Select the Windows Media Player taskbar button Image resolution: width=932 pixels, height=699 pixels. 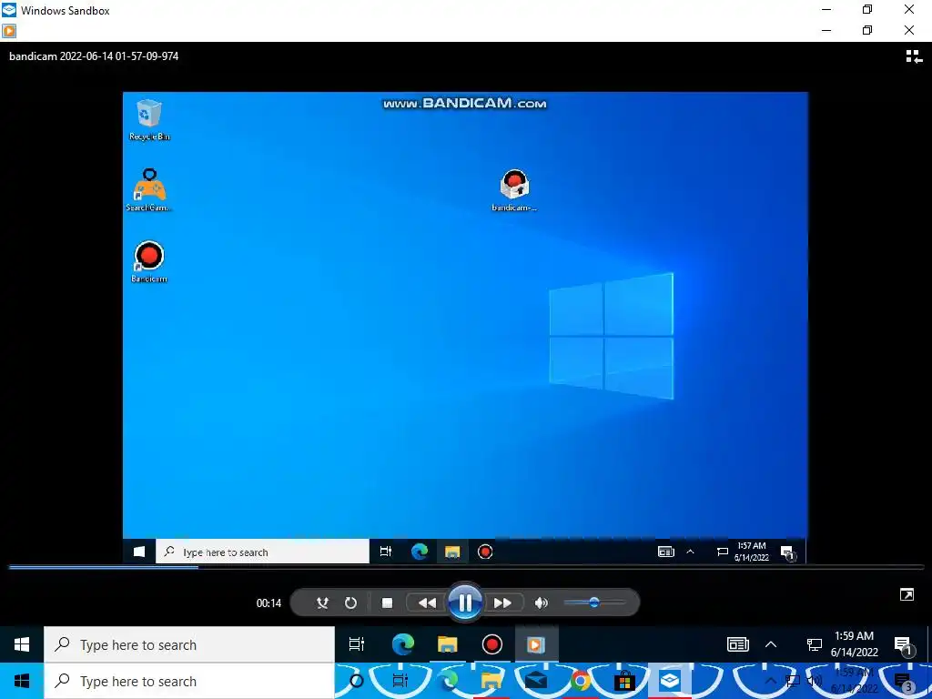tap(535, 644)
